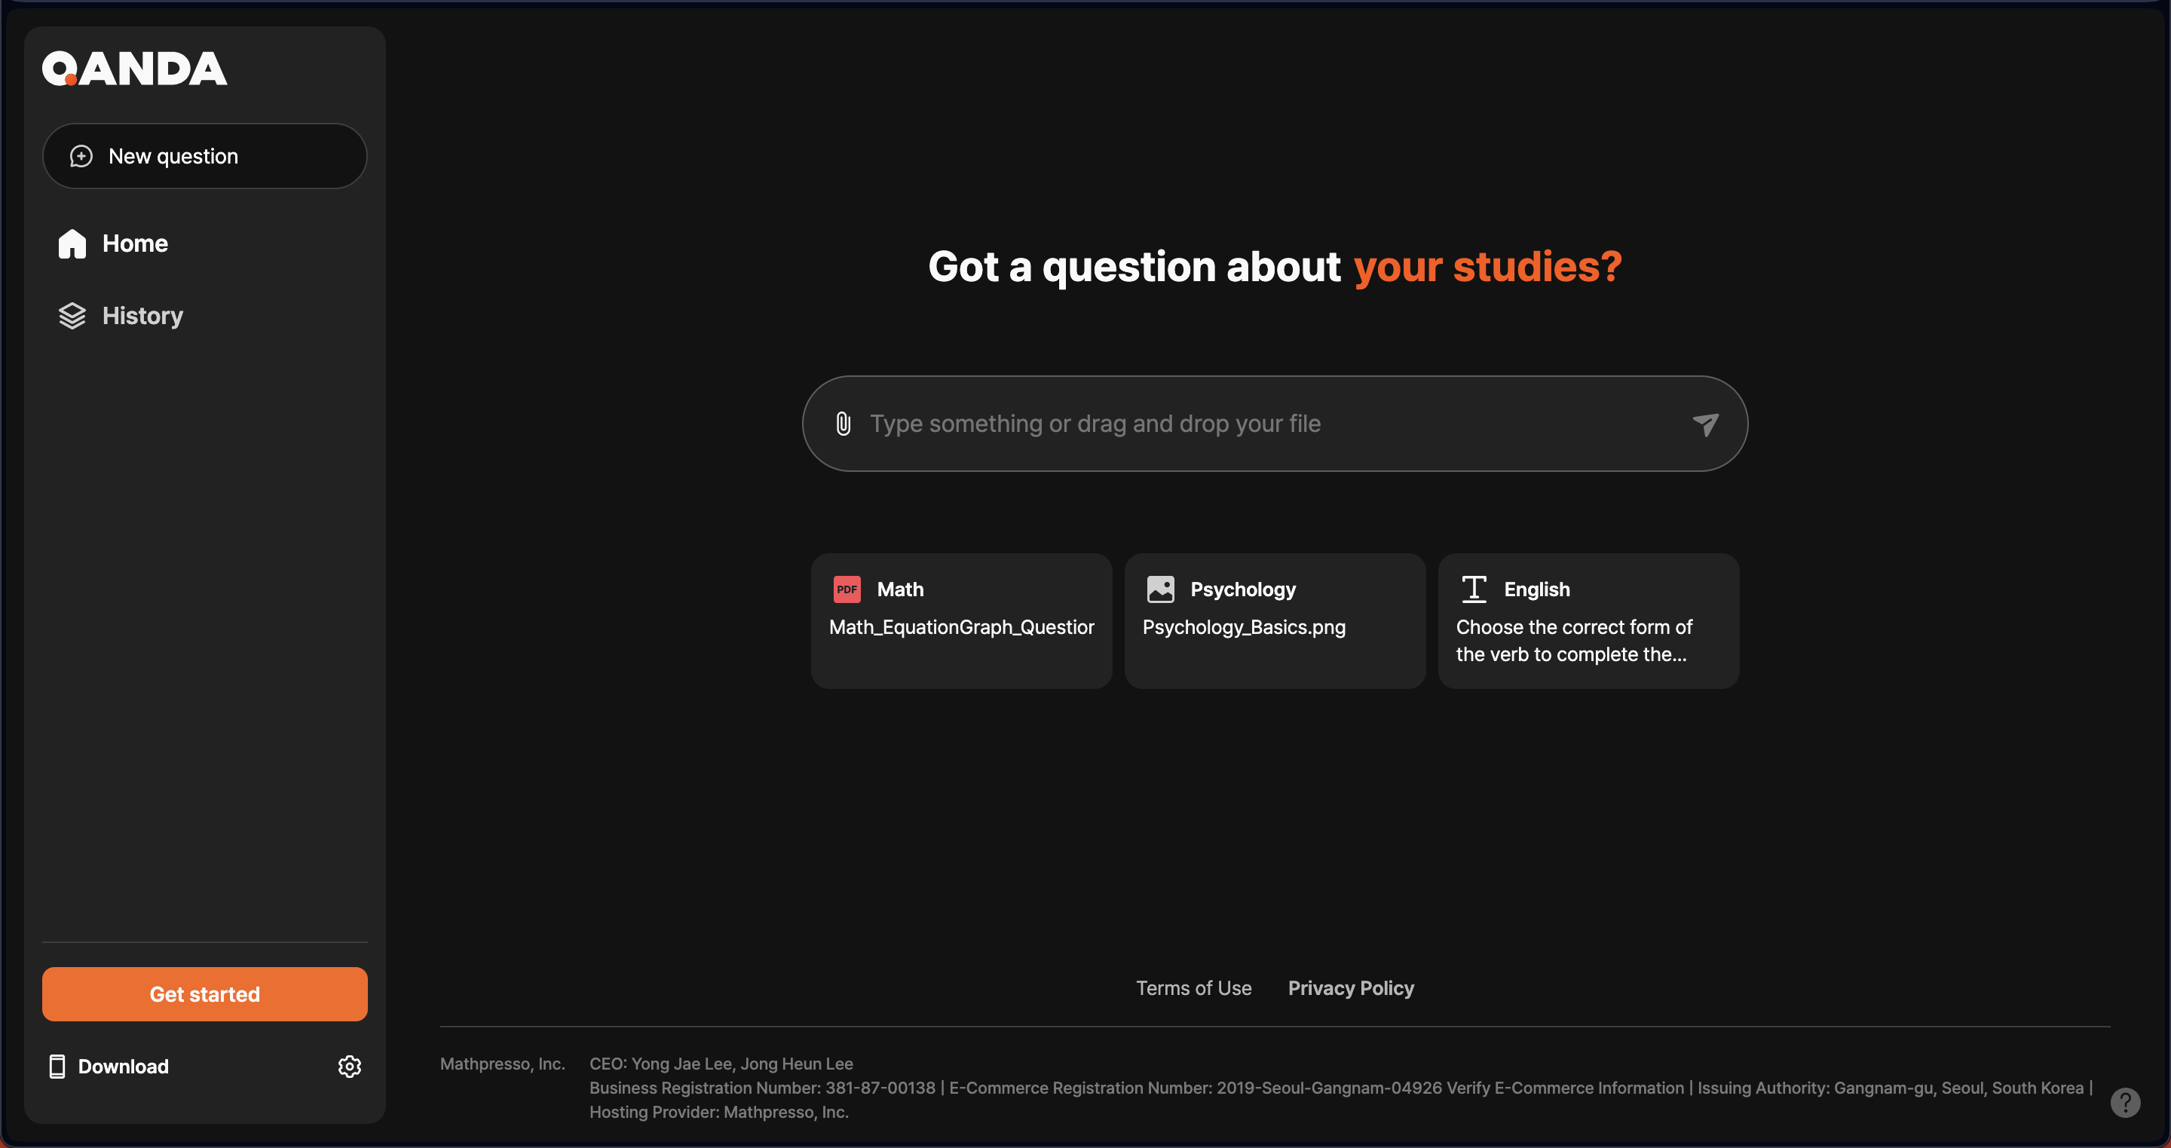Click the Mathpresso, Inc. footer text
Image resolution: width=2171 pixels, height=1148 pixels.
click(502, 1064)
